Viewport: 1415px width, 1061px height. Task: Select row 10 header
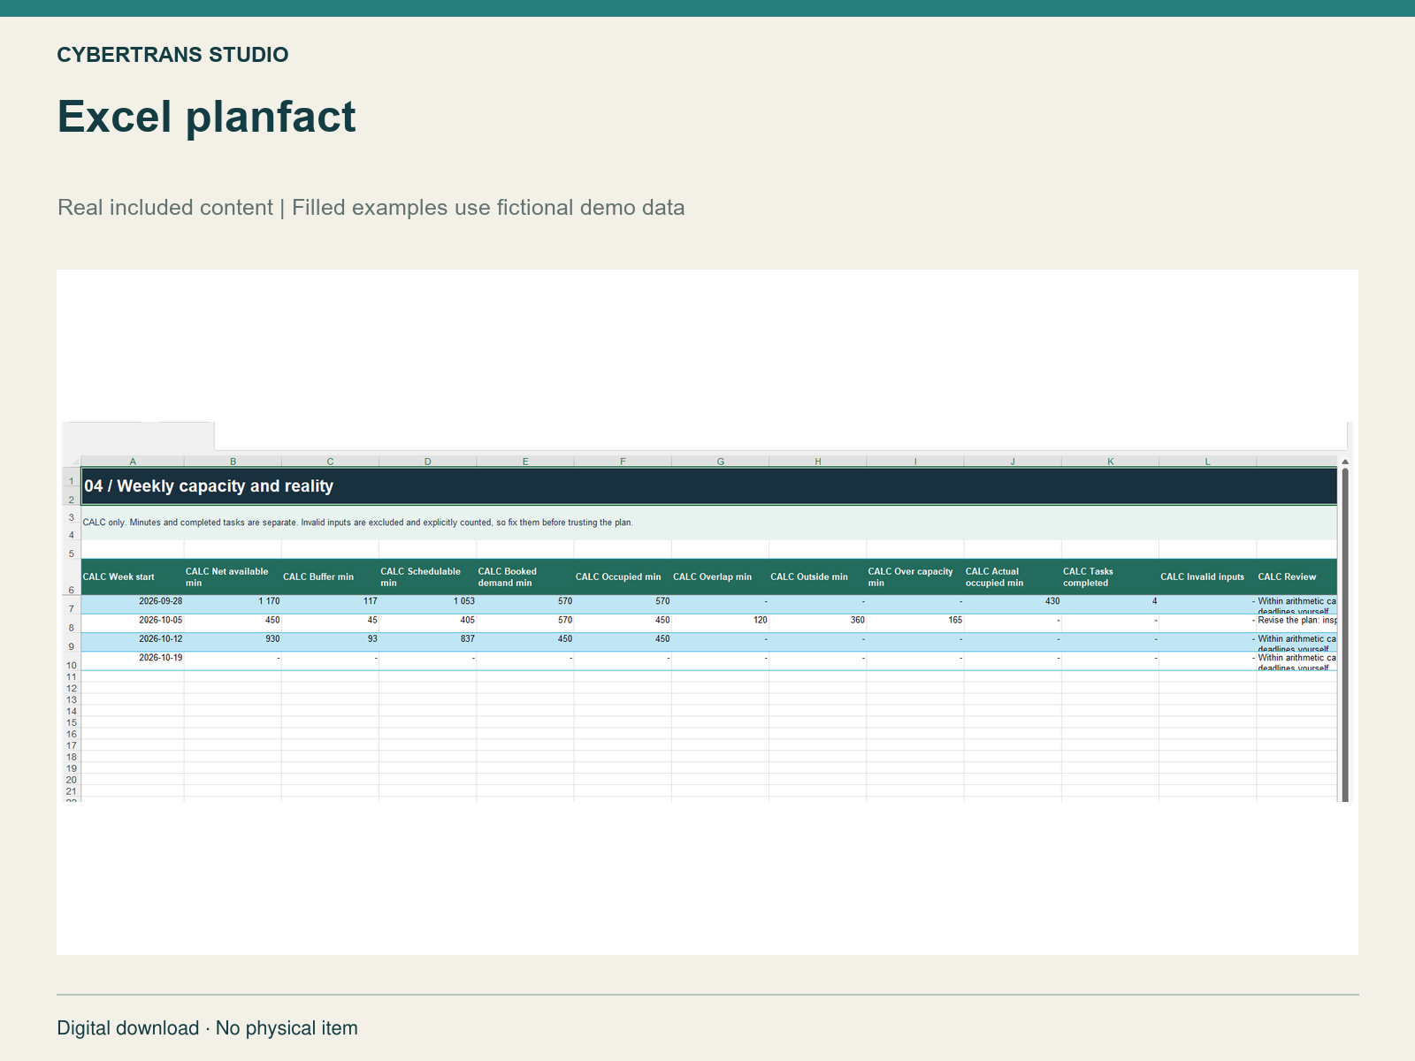pyautogui.click(x=72, y=661)
